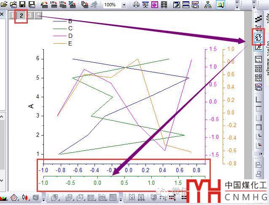Save the project with first floppy icon
This screenshot has width=269, height=205.
(22, 4)
